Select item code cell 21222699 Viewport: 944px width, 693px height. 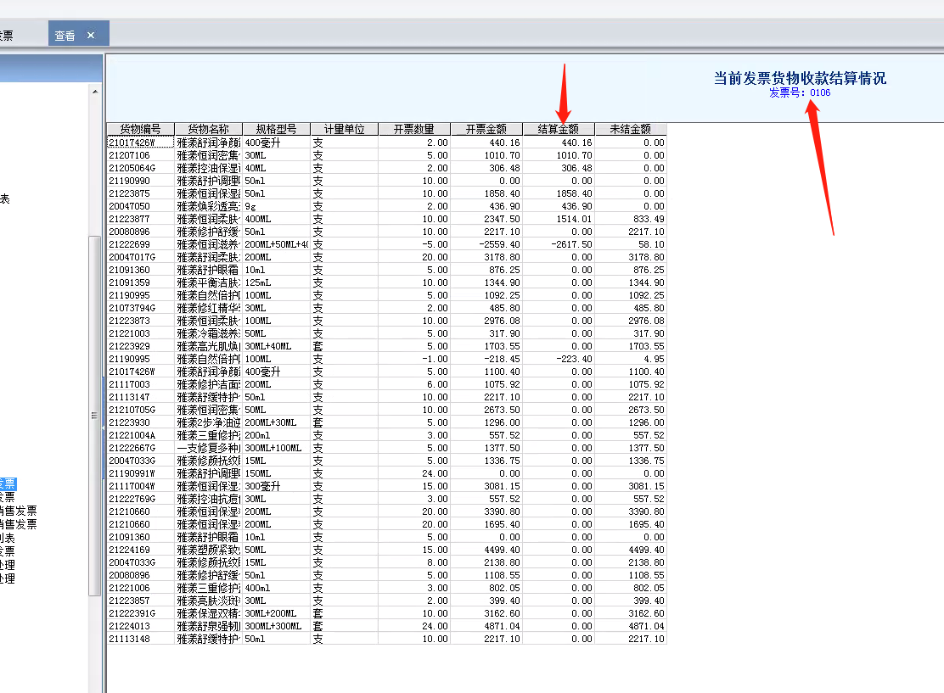pyautogui.click(x=140, y=244)
